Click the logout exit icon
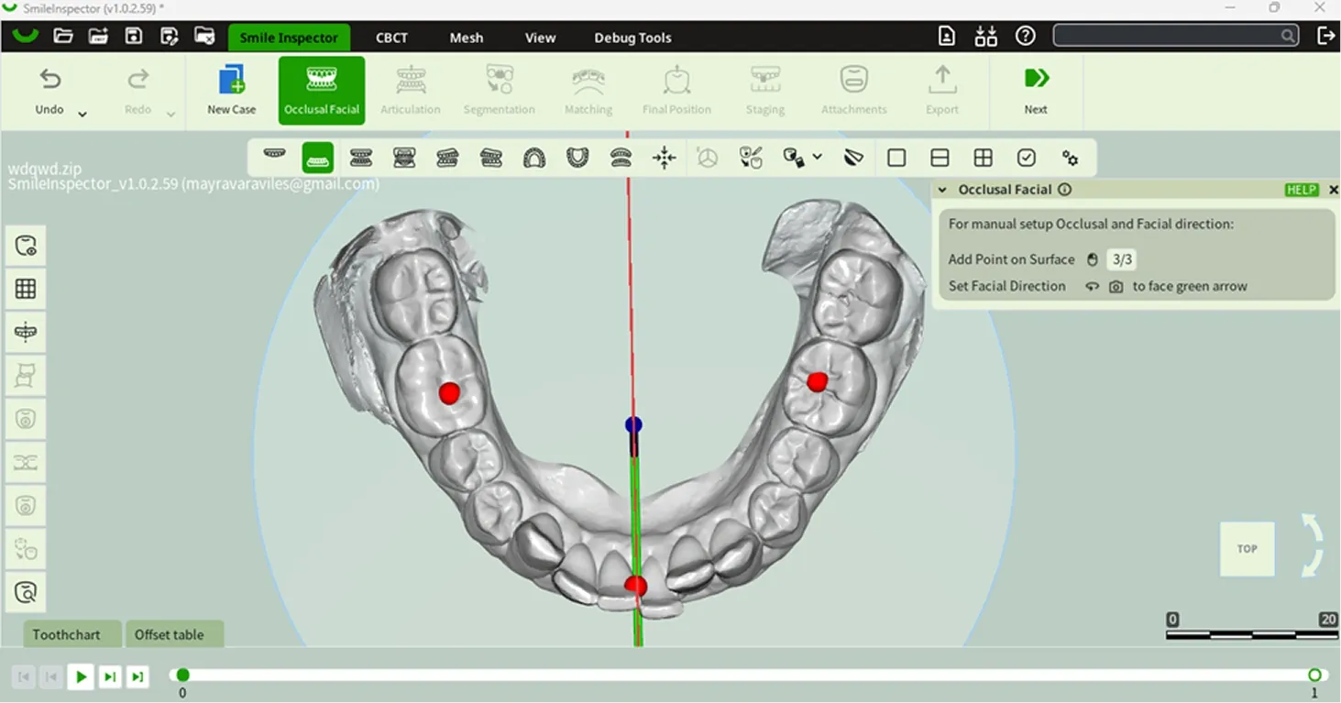1341x703 pixels. point(1325,36)
